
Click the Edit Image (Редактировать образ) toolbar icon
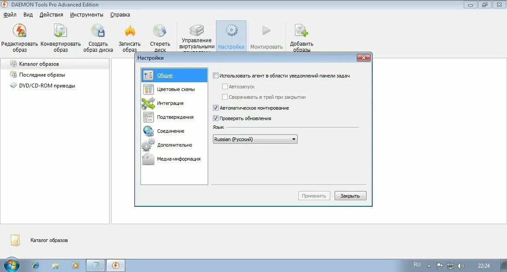click(19, 30)
